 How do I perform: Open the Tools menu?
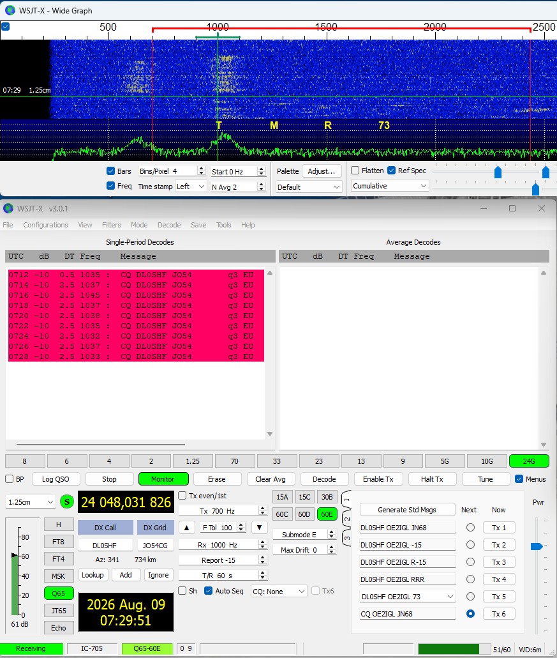pyautogui.click(x=223, y=225)
